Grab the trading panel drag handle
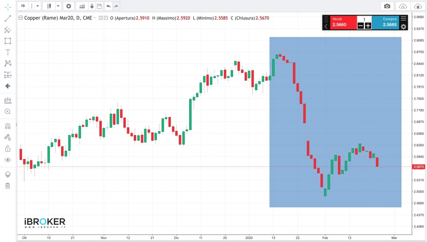 326,19
